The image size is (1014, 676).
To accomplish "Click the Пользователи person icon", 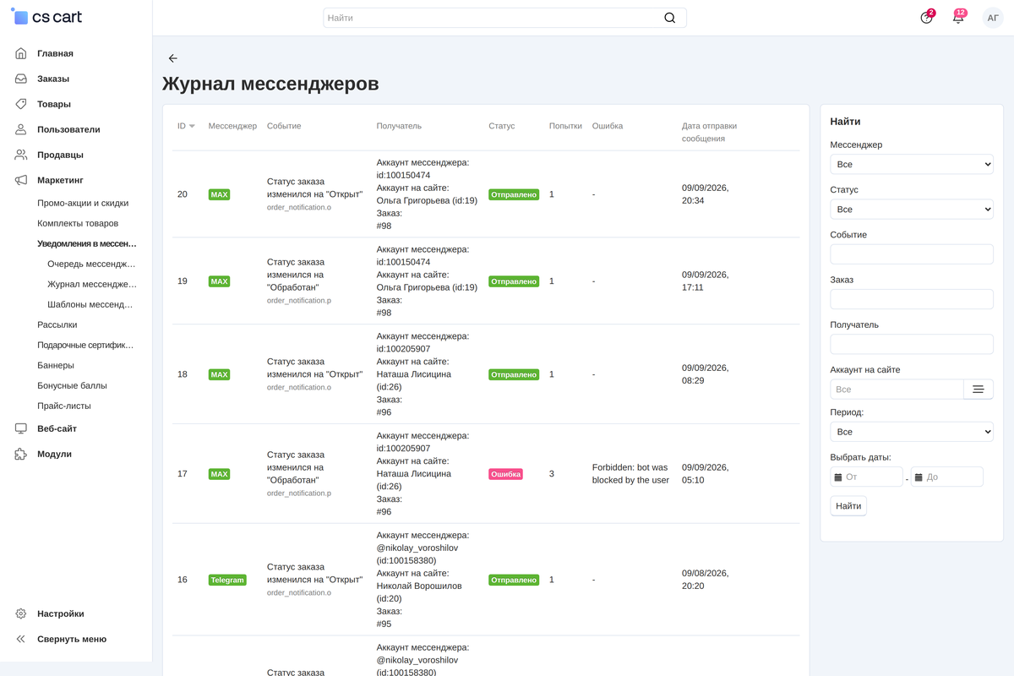I will click(x=21, y=129).
